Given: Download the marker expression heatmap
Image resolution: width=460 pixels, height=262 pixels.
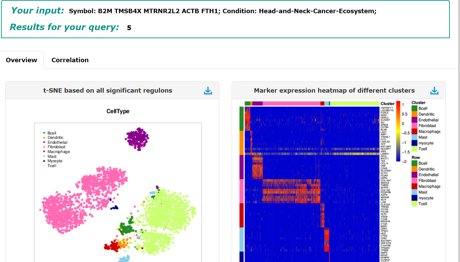Looking at the screenshot, I should click(434, 91).
